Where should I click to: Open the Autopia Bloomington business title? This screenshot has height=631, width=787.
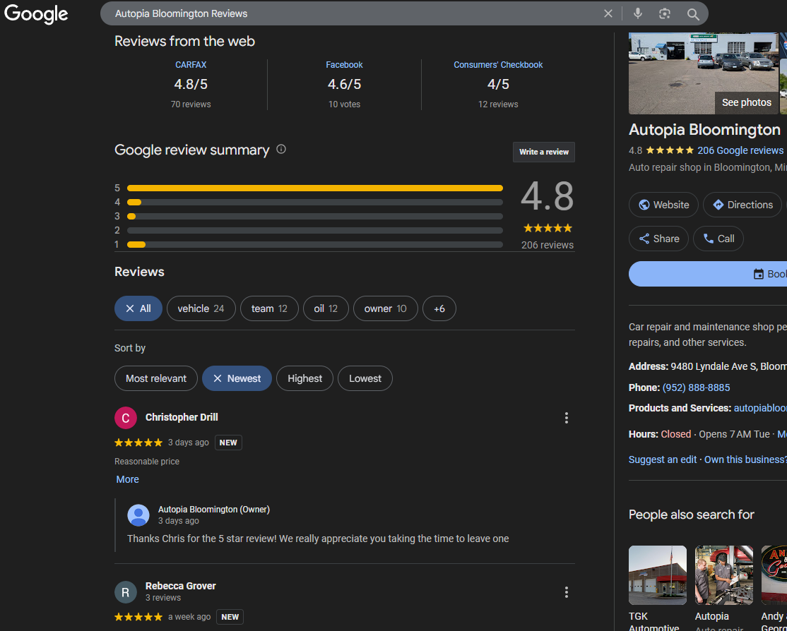(x=704, y=129)
